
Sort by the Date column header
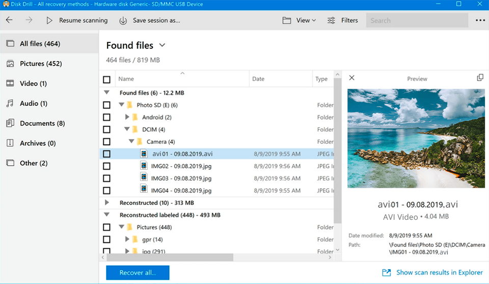point(281,79)
